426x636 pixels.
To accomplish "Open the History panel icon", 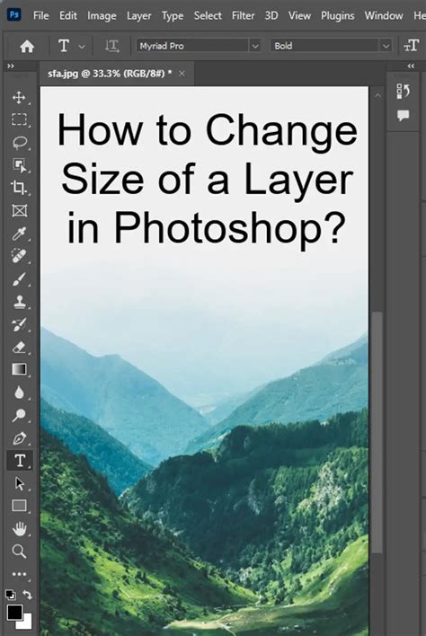I will coord(403,92).
